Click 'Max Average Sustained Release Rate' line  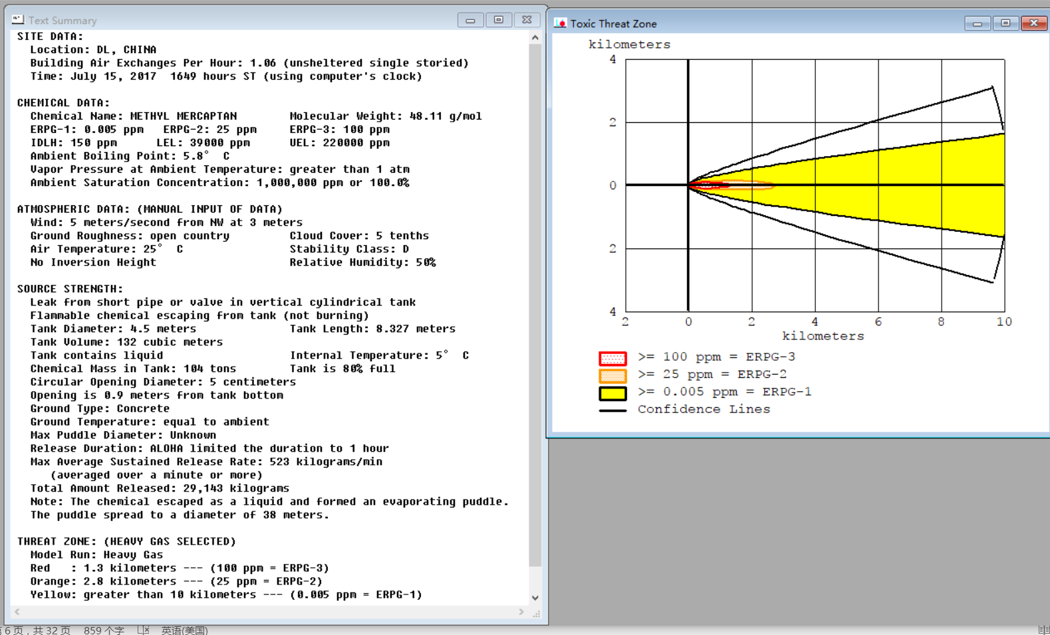pyautogui.click(x=206, y=462)
